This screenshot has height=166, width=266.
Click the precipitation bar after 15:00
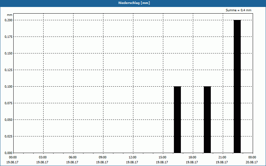pyautogui.click(x=178, y=120)
